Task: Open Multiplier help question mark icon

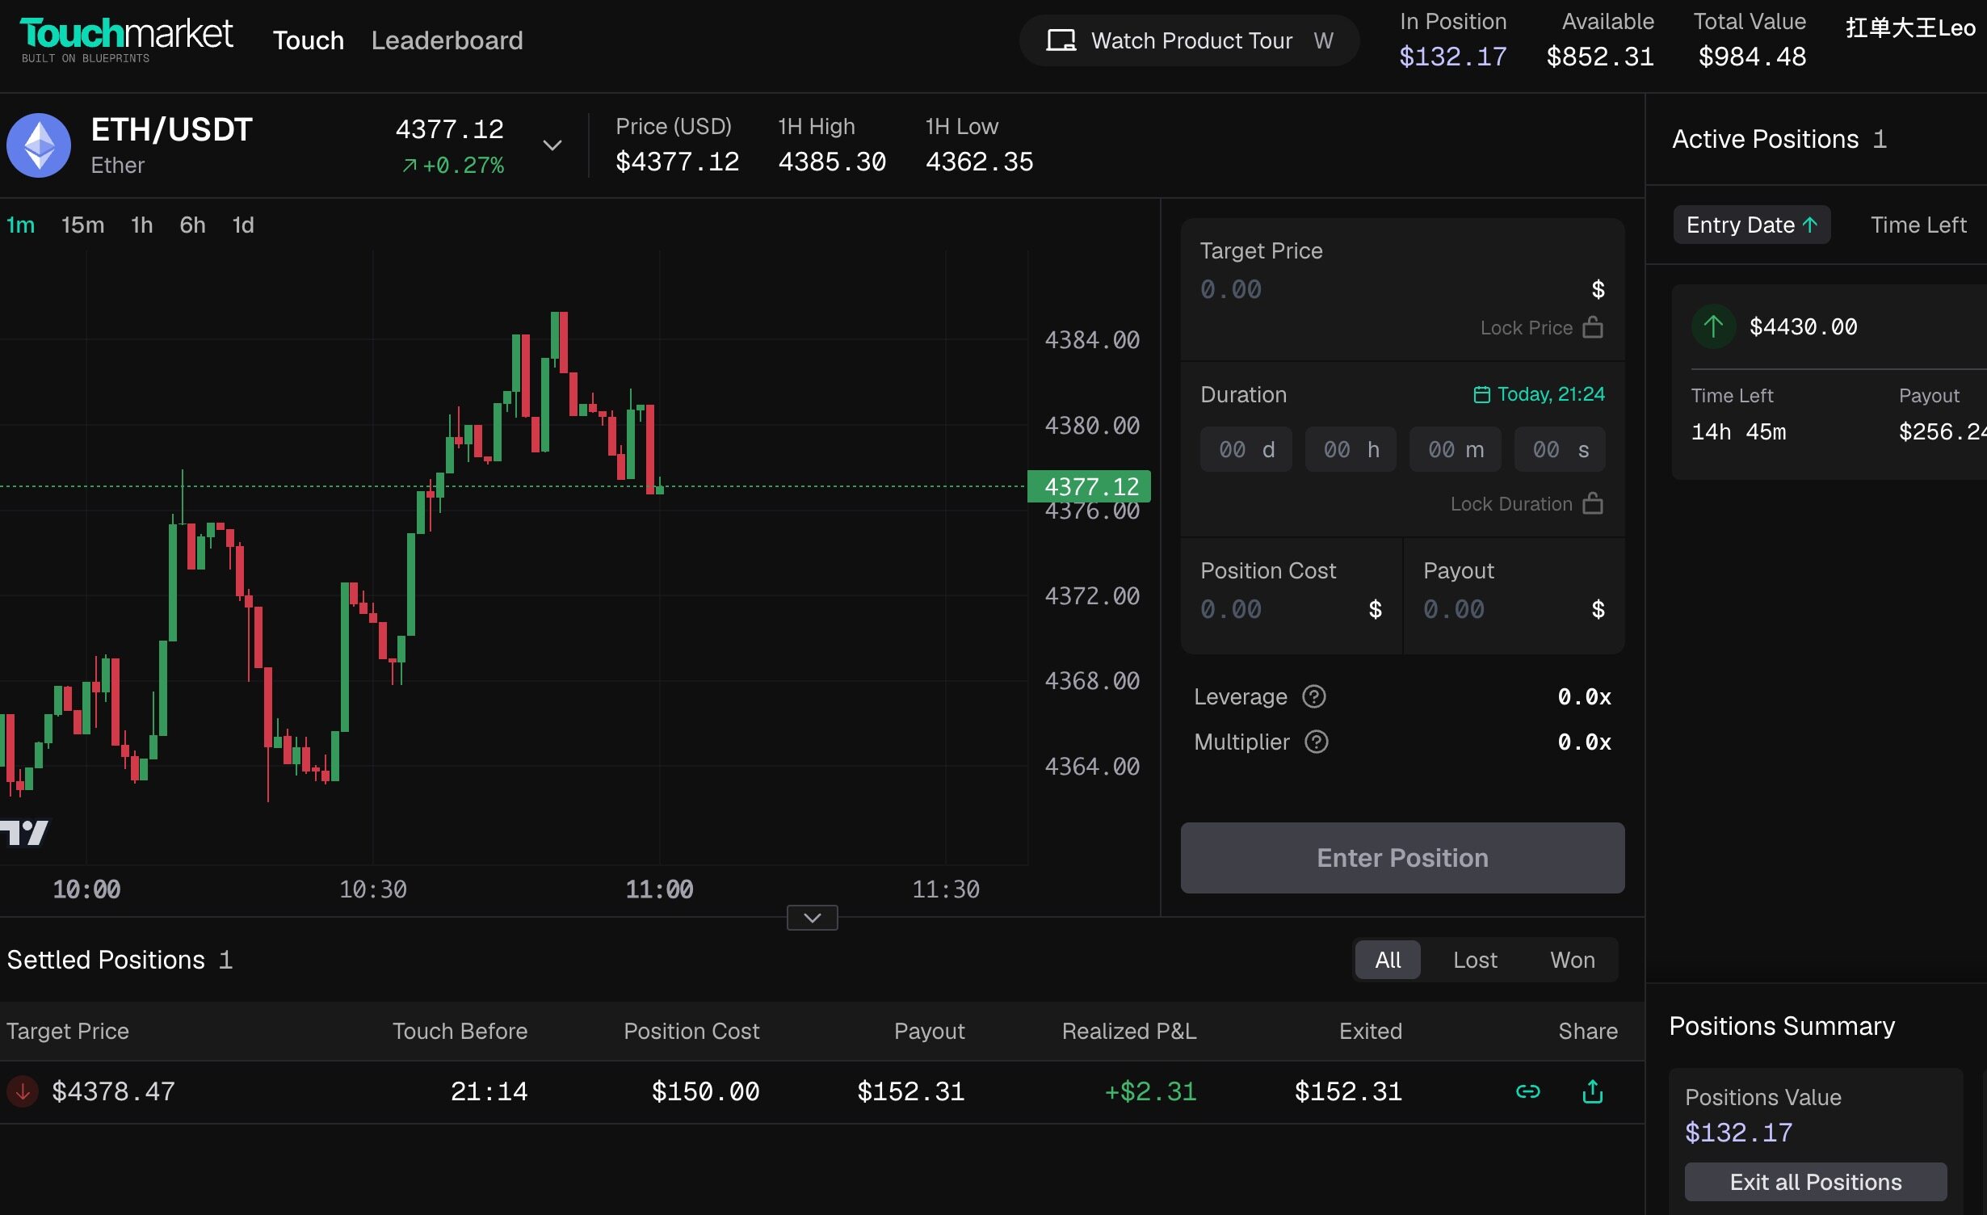Action: point(1317,742)
